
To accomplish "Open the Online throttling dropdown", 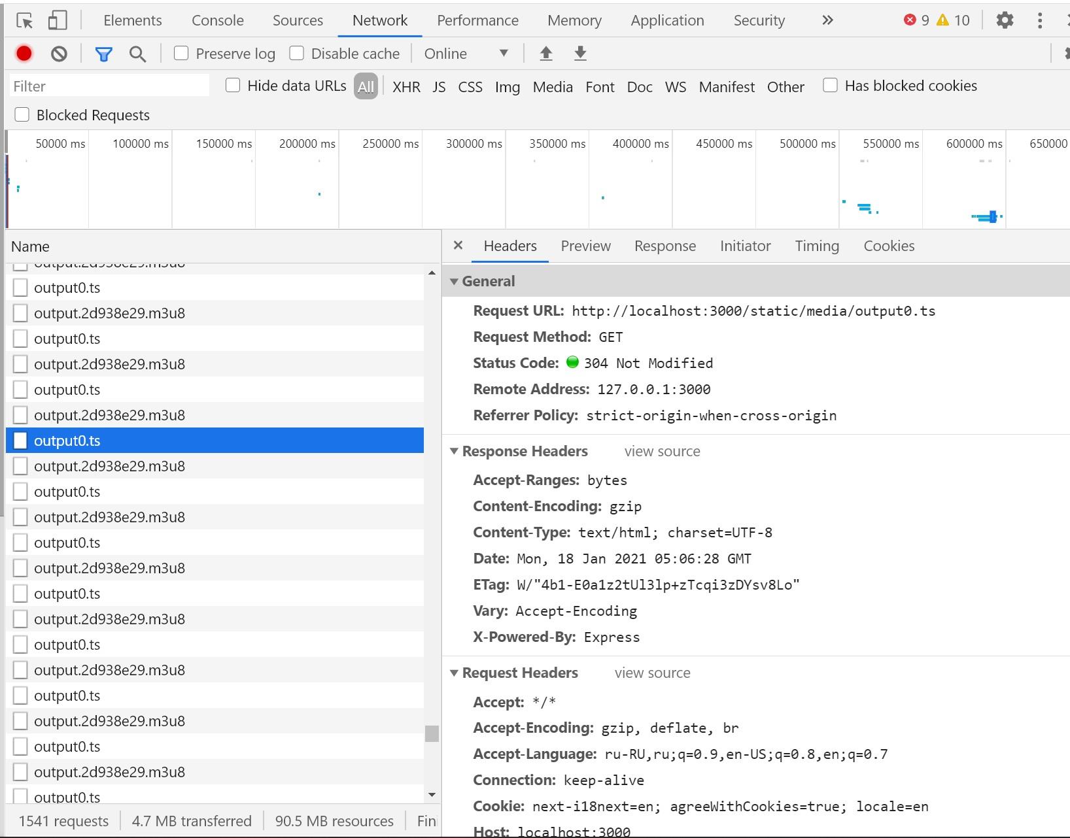I will (466, 54).
